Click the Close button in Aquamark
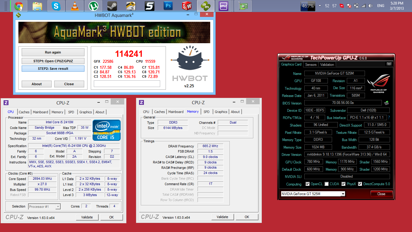 pyautogui.click(x=69, y=84)
